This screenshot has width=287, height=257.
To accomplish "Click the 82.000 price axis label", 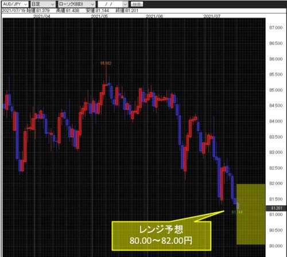I will pyautogui.click(x=276, y=183).
